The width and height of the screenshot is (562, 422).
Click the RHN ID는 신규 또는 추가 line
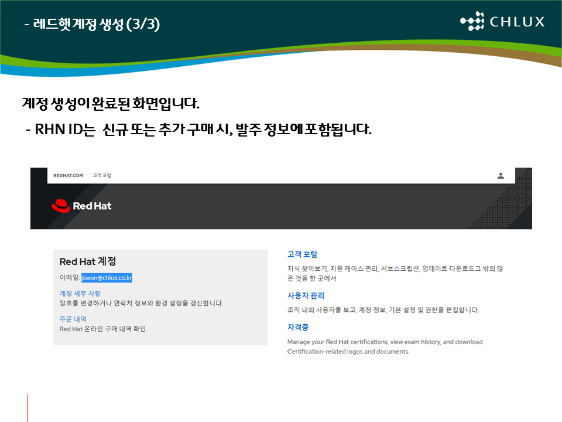[x=198, y=129]
